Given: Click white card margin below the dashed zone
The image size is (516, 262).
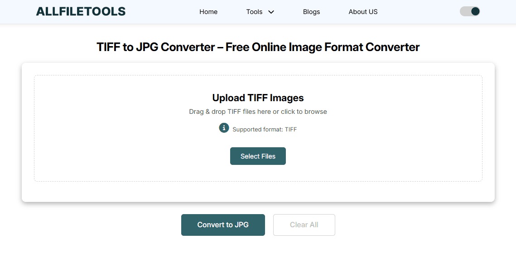Looking at the screenshot, I should tap(258, 192).
